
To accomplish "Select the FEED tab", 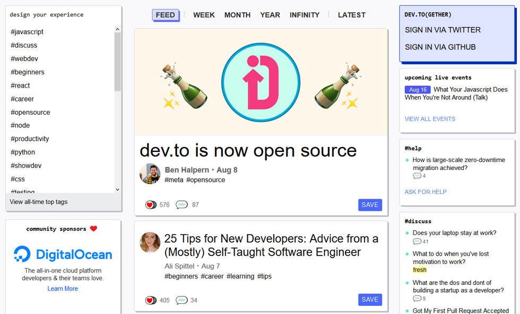I will point(165,15).
